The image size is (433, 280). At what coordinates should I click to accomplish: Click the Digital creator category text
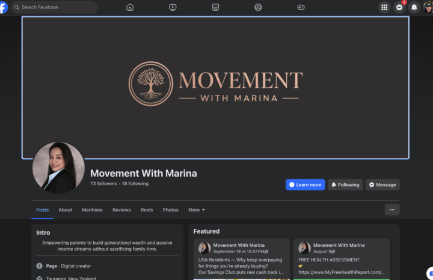point(76,266)
